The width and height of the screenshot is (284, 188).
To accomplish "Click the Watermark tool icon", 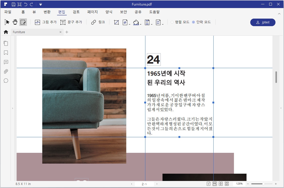I will [x=125, y=22].
